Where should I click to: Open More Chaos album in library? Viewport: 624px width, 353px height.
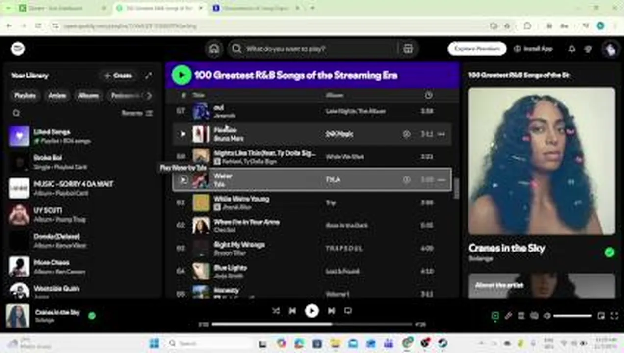point(83,267)
